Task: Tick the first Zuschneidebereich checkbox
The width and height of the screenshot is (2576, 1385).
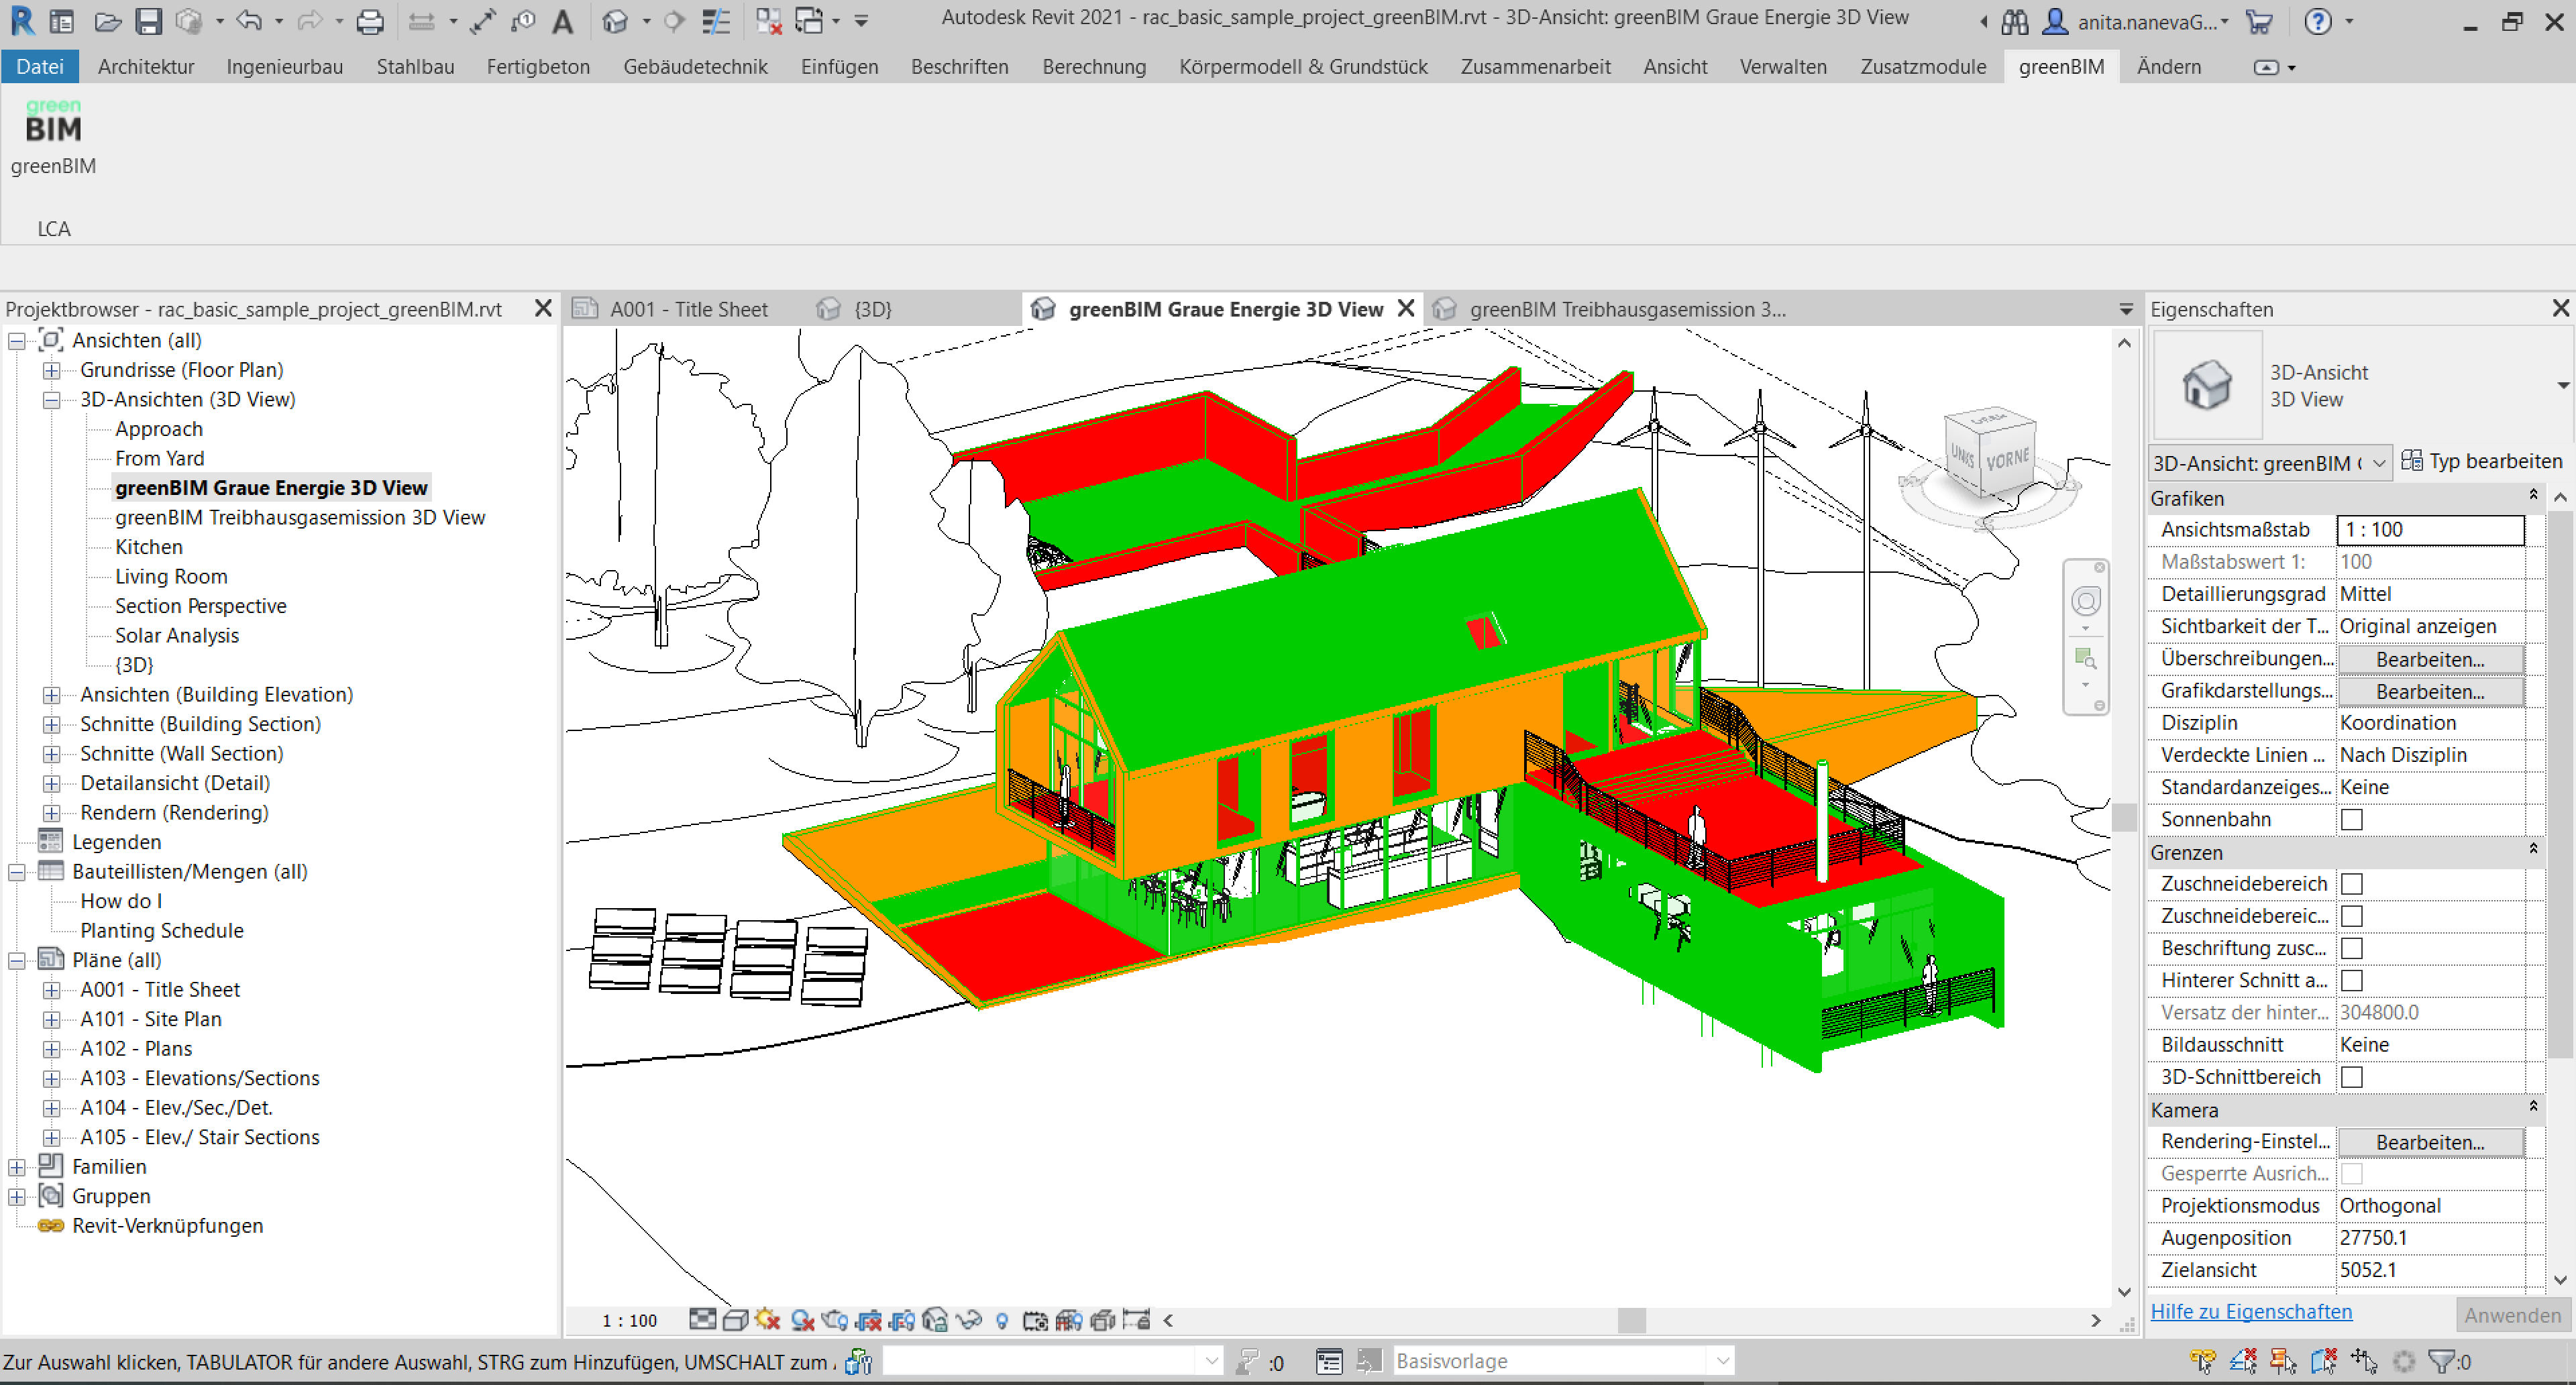Action: (2351, 884)
